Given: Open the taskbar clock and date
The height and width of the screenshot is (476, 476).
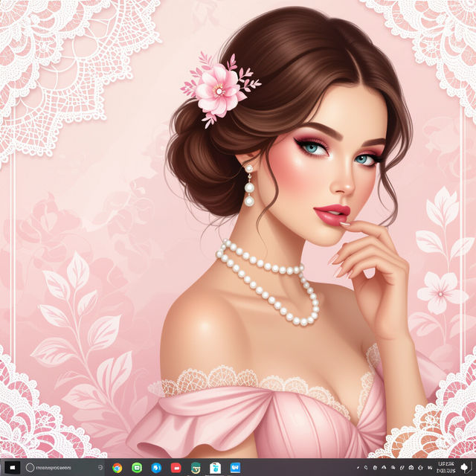Looking at the screenshot, I should pos(446,468).
